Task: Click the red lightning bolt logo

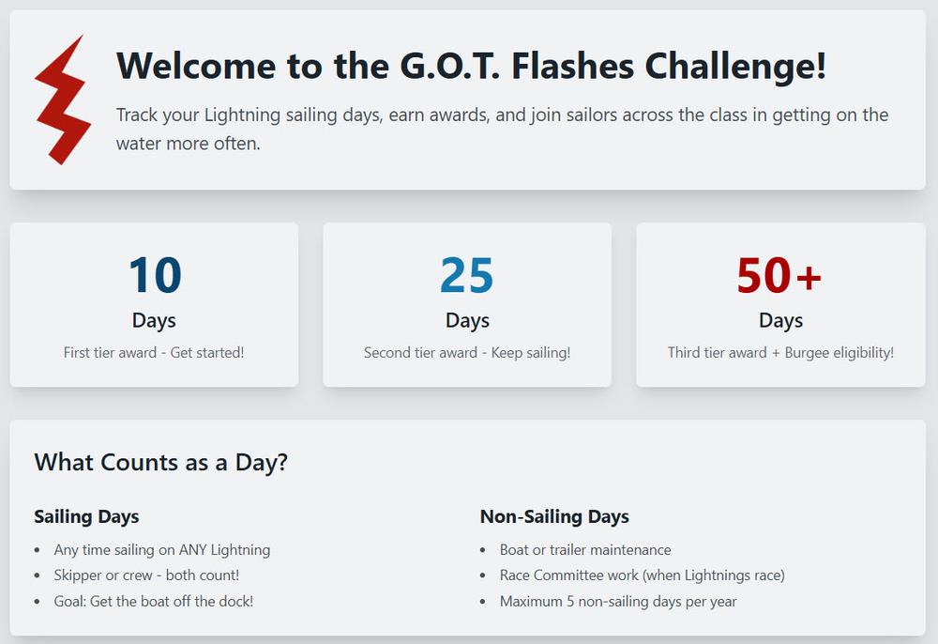Action: 62,100
